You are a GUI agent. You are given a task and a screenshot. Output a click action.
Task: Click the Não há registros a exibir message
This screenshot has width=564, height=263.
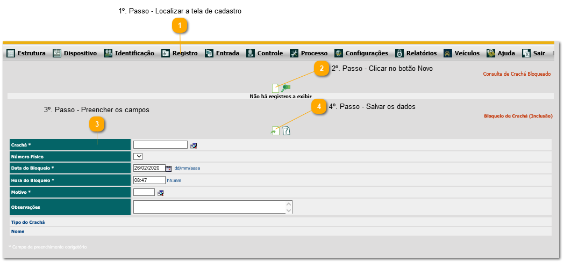(281, 96)
